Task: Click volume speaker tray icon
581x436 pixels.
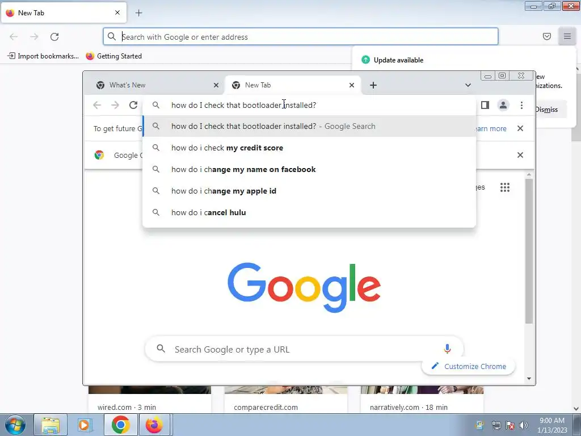Action: [x=524, y=425]
